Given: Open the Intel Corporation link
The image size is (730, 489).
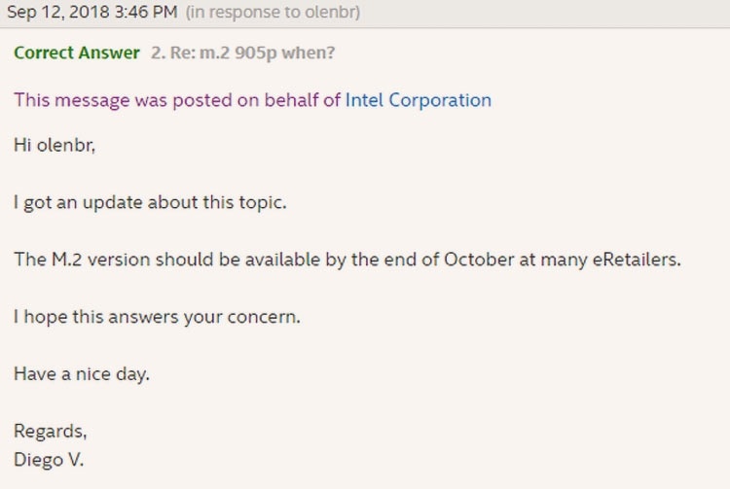Looking at the screenshot, I should [x=418, y=100].
